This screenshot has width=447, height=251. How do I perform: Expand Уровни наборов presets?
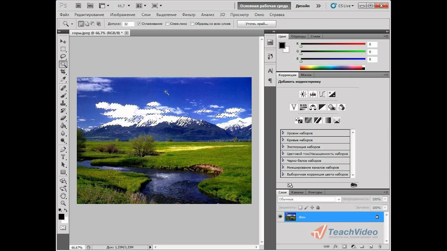[x=283, y=133]
